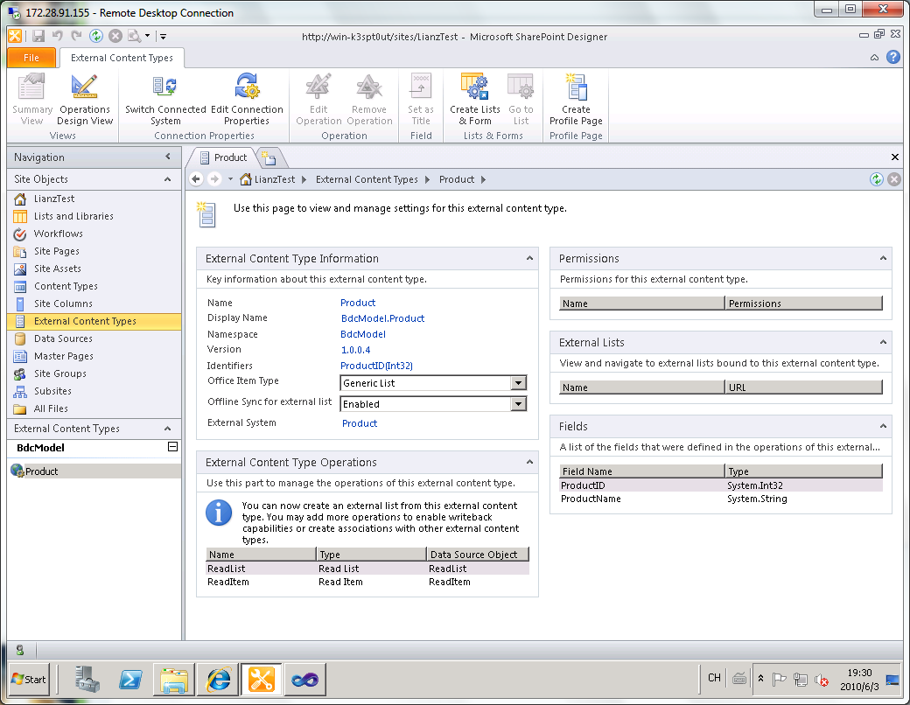Click the ProductID(Int32) identifier link
This screenshot has width=910, height=705.
(376, 366)
